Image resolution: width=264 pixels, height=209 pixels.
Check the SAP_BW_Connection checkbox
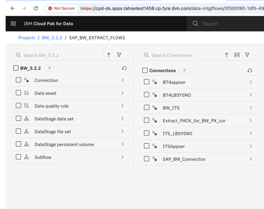click(x=147, y=159)
